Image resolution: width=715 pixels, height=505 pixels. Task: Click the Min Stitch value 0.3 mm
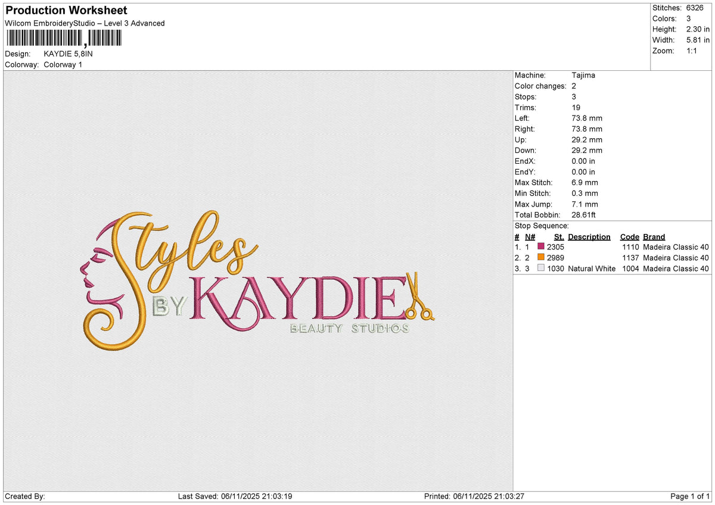point(585,193)
